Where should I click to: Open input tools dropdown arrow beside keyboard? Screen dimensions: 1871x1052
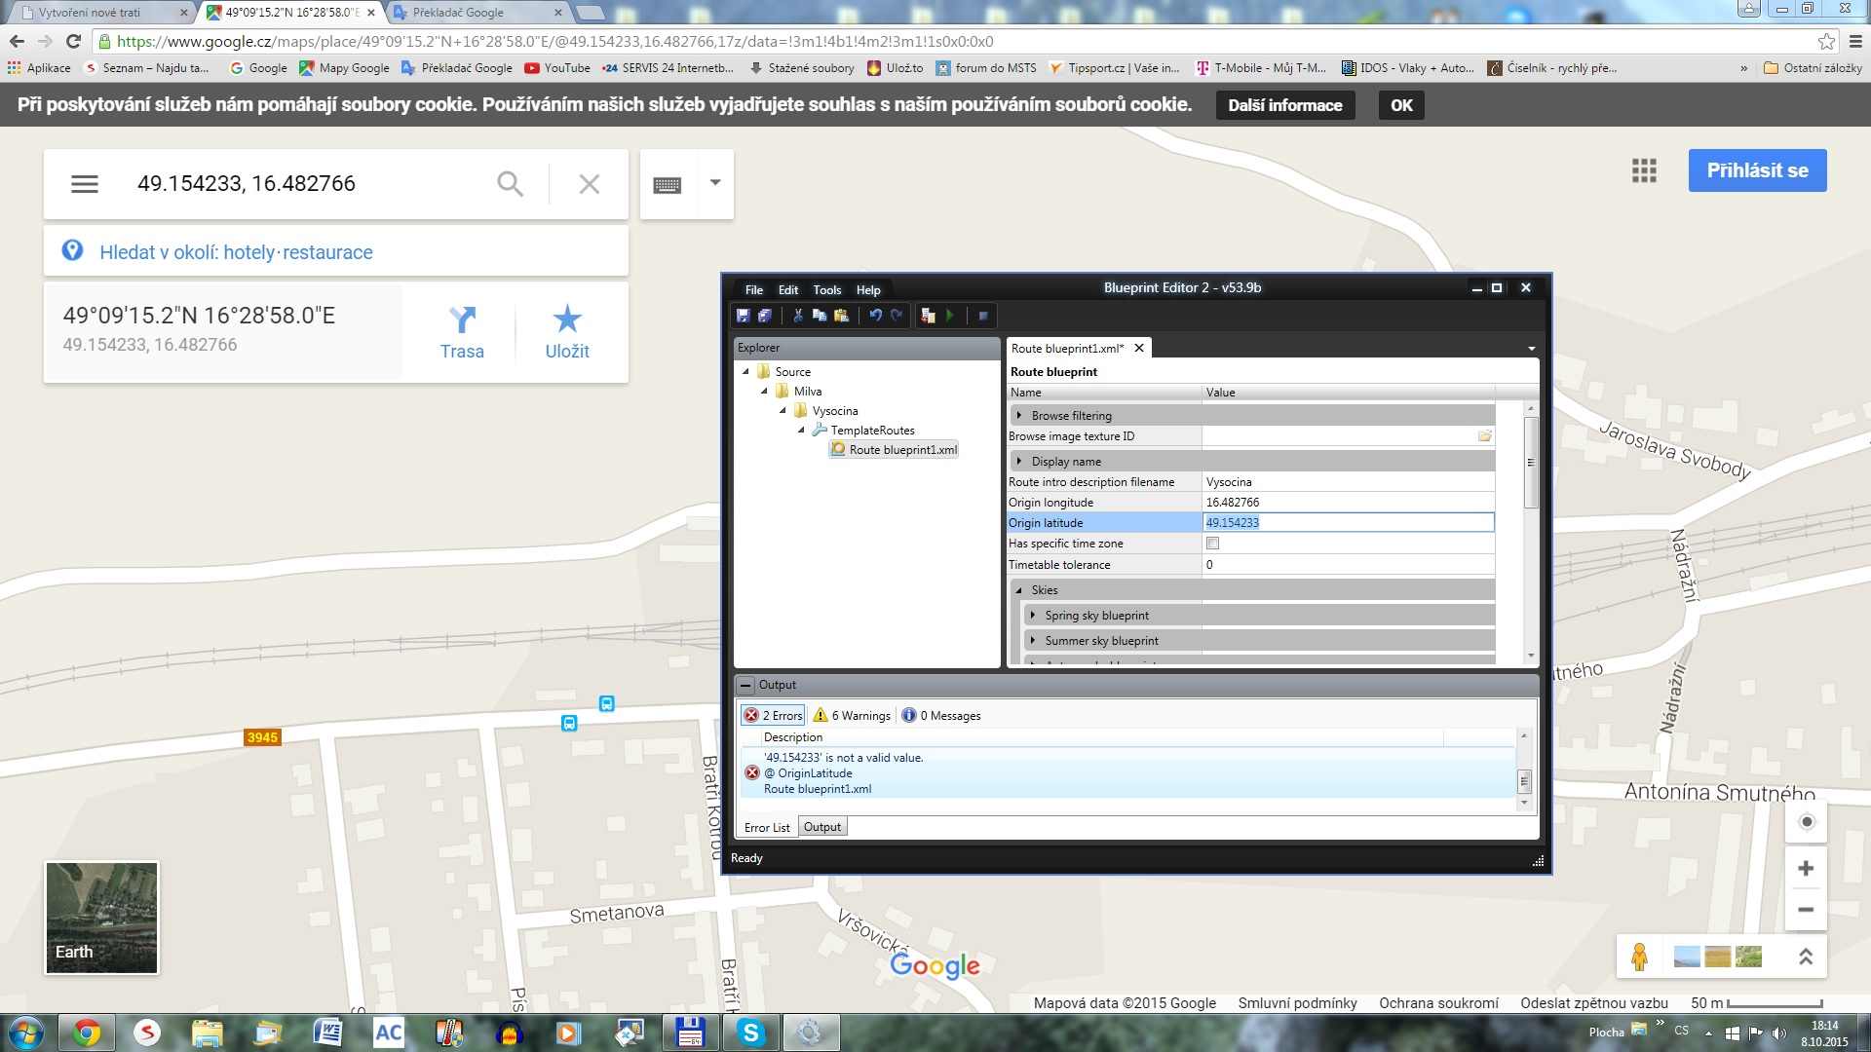pos(715,183)
